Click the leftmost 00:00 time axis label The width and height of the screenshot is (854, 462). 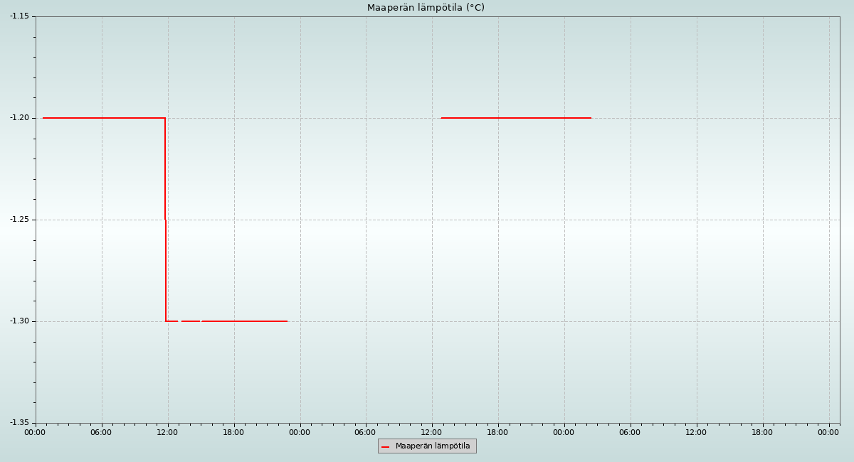[35, 432]
